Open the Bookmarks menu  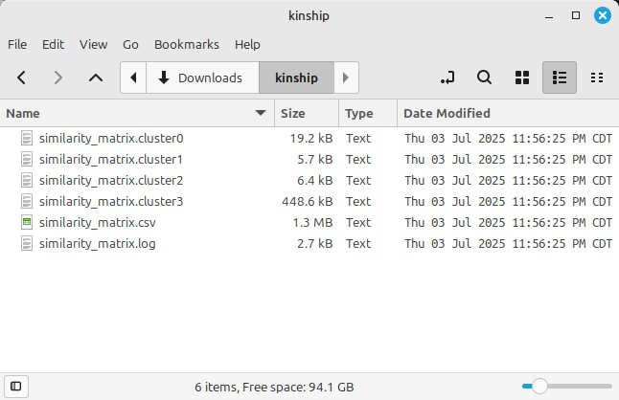pos(187,44)
